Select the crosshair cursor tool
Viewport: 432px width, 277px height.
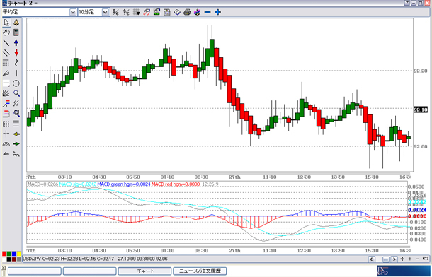(x=6, y=134)
